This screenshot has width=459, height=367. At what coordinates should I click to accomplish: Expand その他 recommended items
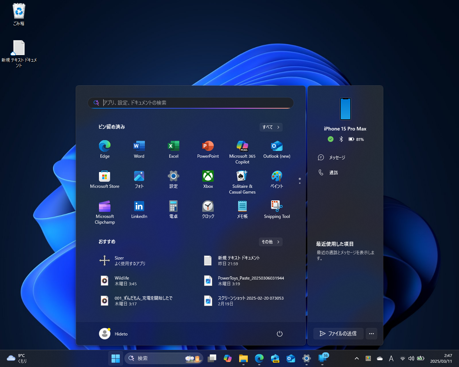click(271, 242)
